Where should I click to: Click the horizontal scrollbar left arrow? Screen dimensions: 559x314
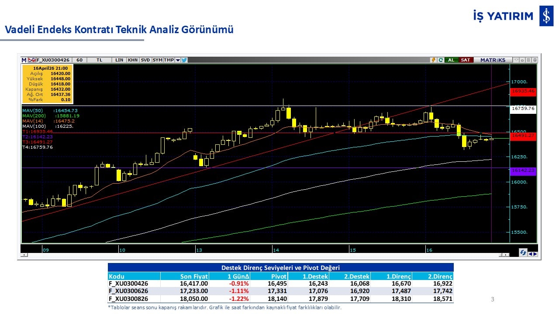tap(24, 255)
